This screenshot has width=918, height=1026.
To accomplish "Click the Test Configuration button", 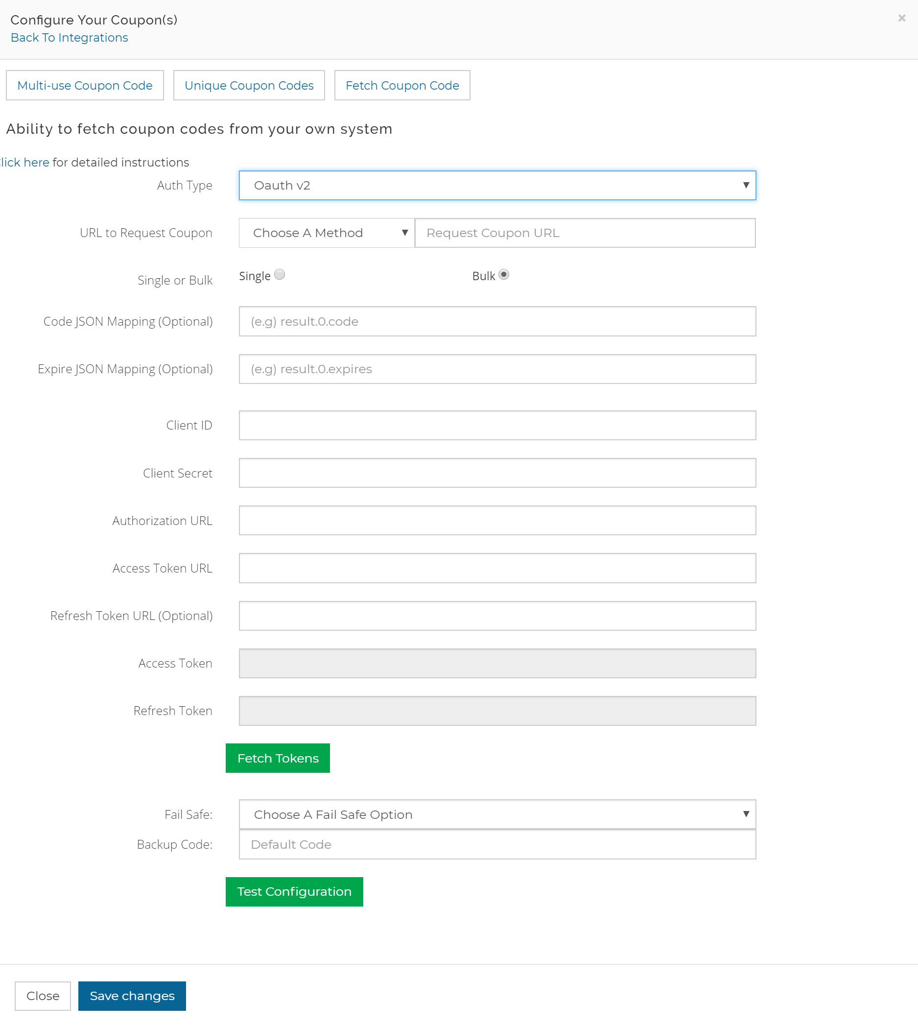I will (x=294, y=891).
